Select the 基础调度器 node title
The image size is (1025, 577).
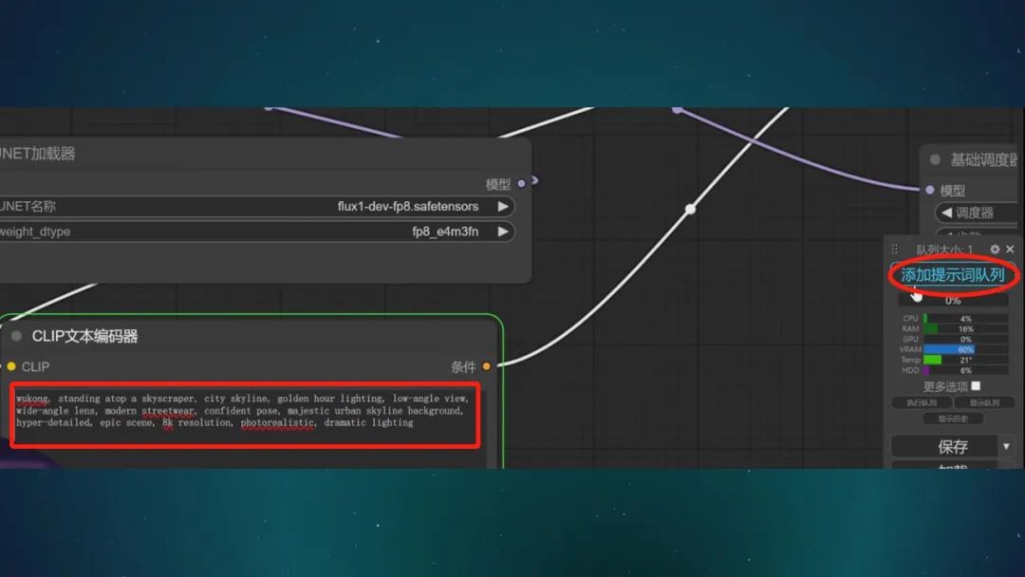coord(984,159)
